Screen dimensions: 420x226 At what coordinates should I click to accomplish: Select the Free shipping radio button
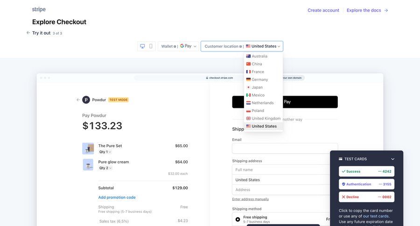[238, 219]
